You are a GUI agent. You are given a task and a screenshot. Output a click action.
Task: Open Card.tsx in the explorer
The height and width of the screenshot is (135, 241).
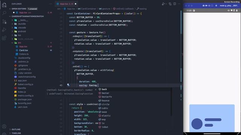point(23,50)
